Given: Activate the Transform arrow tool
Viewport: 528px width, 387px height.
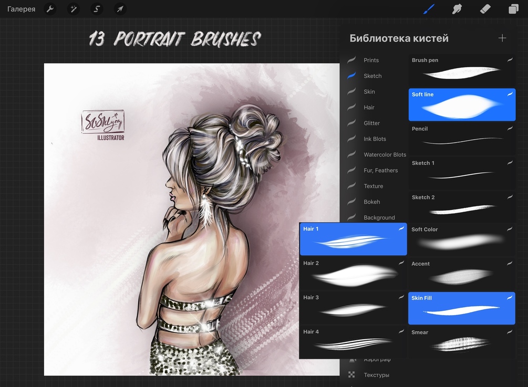Looking at the screenshot, I should [x=120, y=9].
